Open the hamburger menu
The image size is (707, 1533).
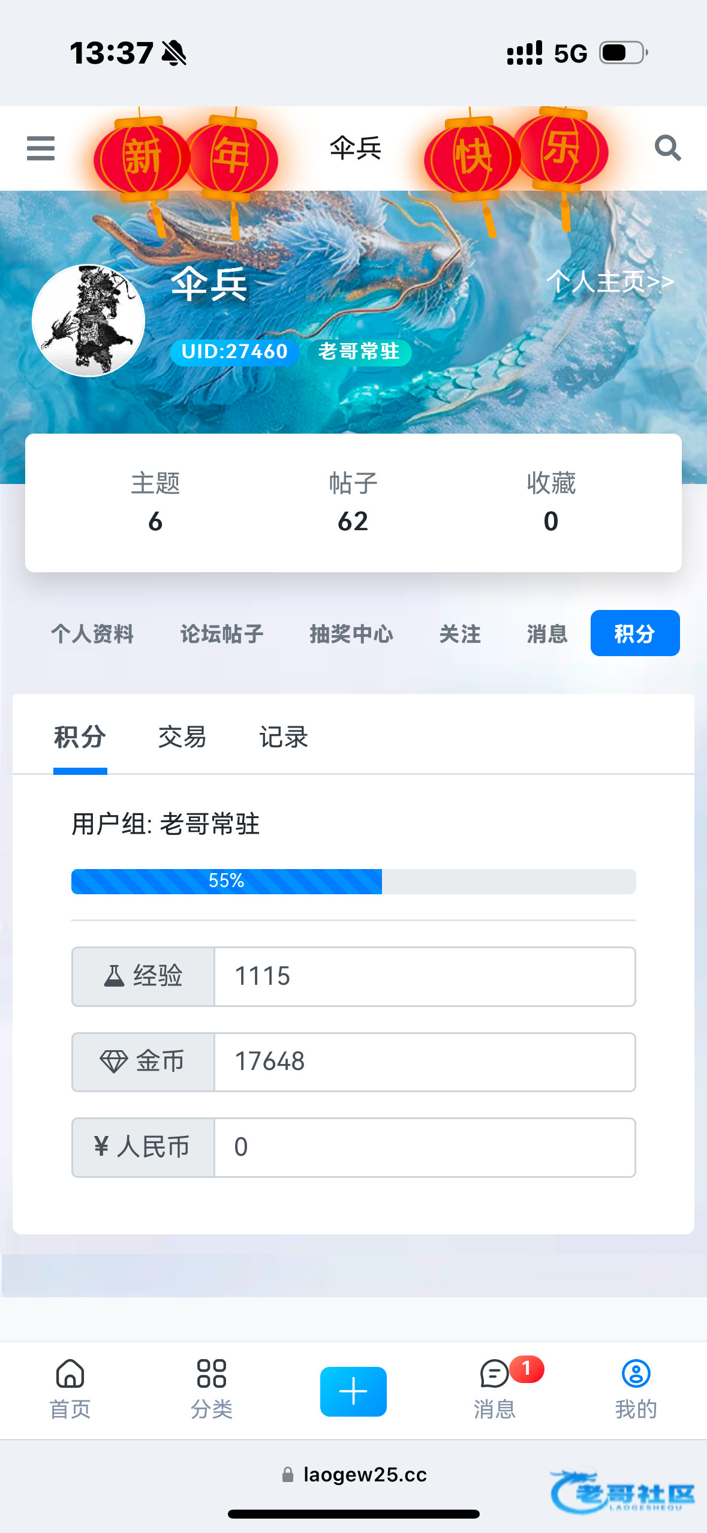click(41, 148)
